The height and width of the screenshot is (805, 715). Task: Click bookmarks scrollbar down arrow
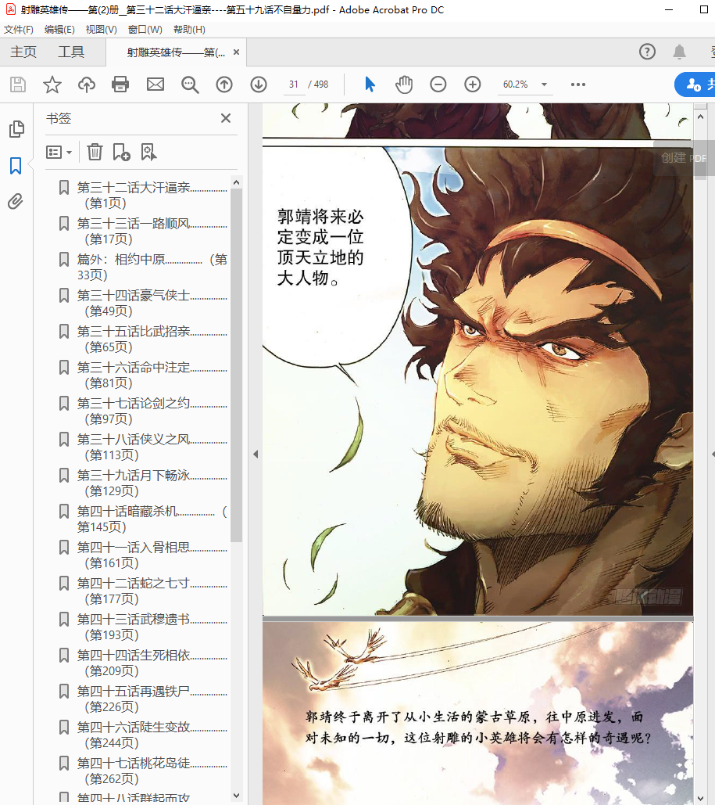pyautogui.click(x=237, y=796)
